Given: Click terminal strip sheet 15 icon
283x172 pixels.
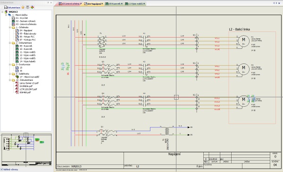Looking at the screenshot, I should tap(17, 68).
